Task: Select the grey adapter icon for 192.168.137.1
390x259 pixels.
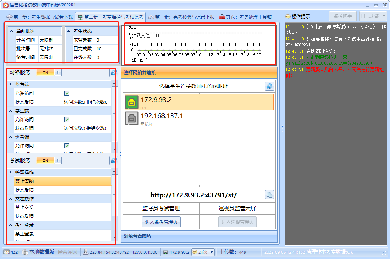Action: tap(131, 118)
